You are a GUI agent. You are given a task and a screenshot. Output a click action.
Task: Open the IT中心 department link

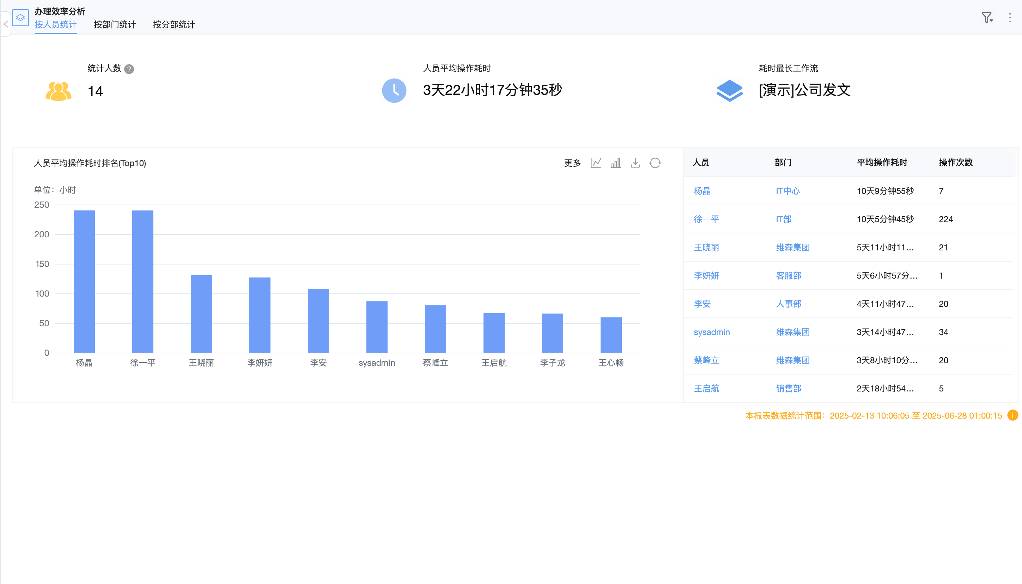click(787, 191)
